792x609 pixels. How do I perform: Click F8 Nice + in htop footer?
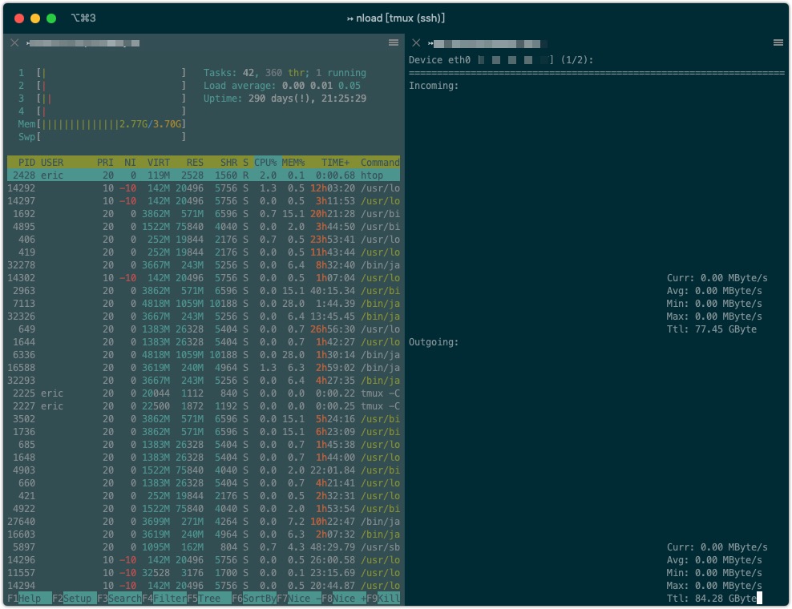click(344, 599)
